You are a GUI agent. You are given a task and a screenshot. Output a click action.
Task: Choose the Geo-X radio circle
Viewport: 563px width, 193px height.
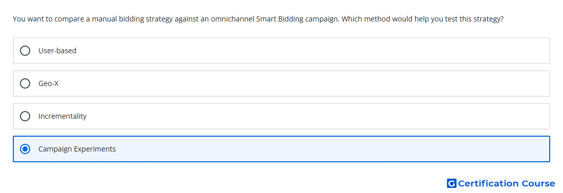(x=25, y=83)
